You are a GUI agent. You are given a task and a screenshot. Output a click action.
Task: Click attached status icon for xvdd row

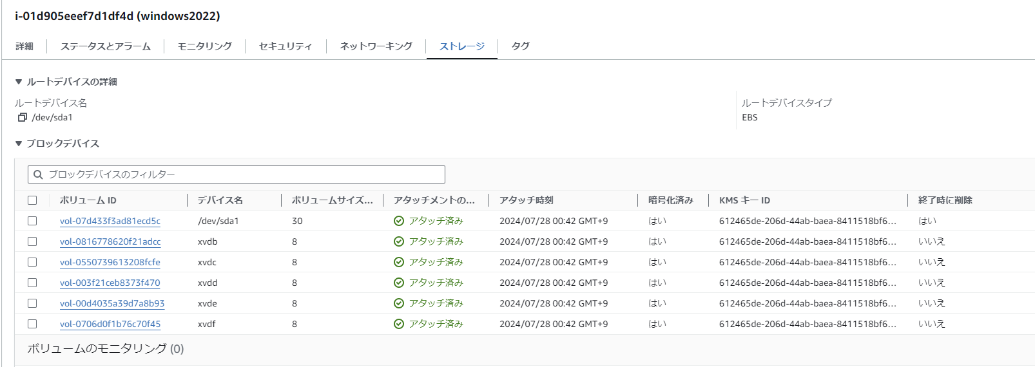point(399,283)
